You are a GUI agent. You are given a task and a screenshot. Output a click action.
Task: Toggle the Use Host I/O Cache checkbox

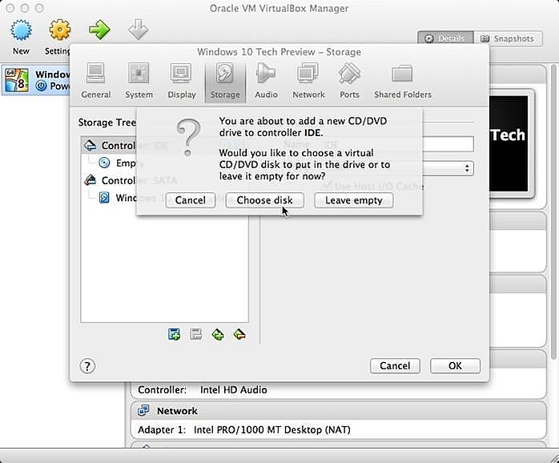point(328,187)
